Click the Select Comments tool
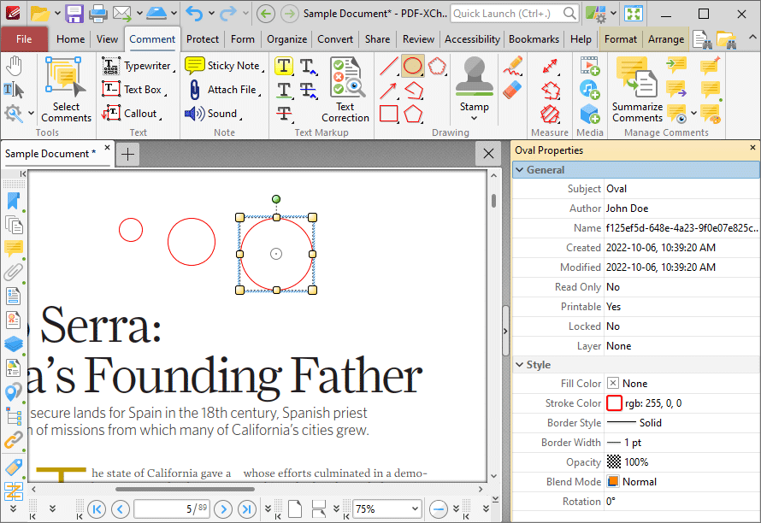Screen dimensions: 761x523 pos(66,89)
